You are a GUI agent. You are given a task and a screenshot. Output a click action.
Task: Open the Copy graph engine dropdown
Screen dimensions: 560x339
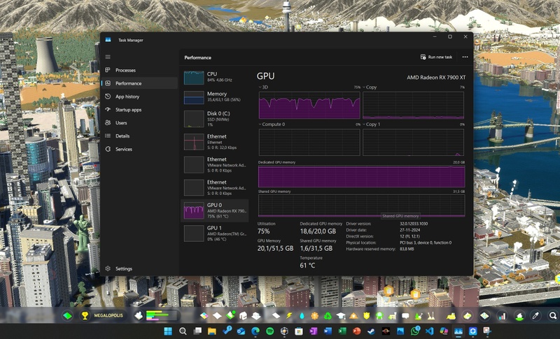[x=370, y=87]
